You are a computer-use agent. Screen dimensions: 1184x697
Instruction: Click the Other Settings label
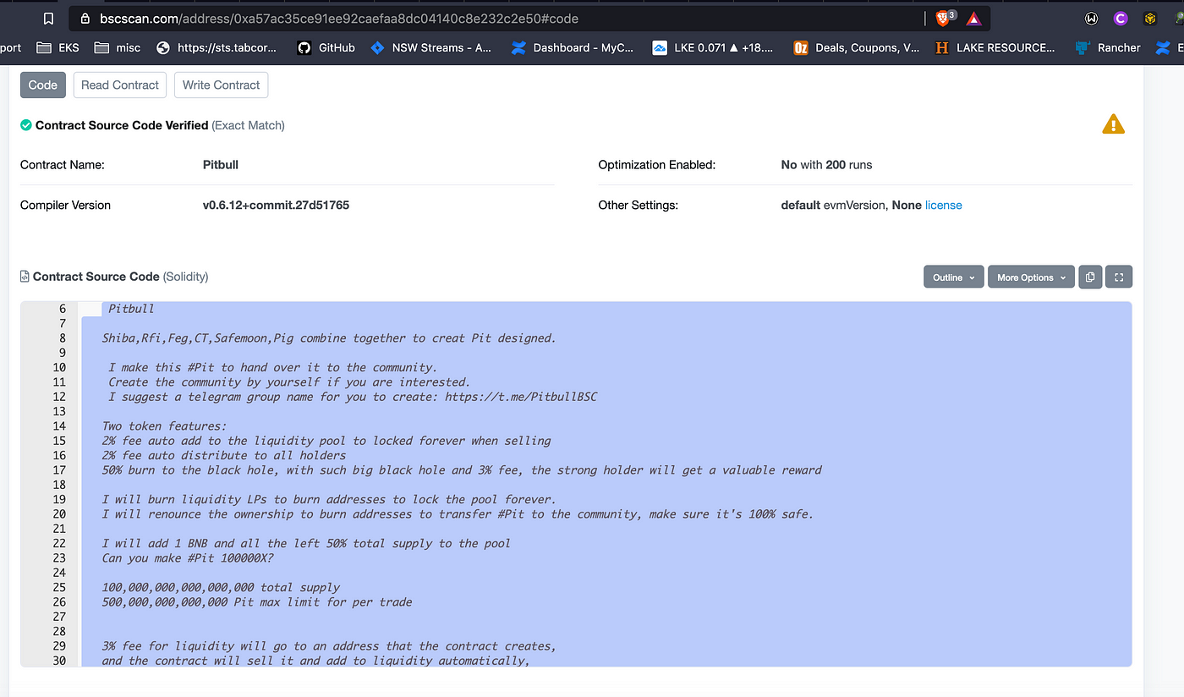(x=638, y=205)
